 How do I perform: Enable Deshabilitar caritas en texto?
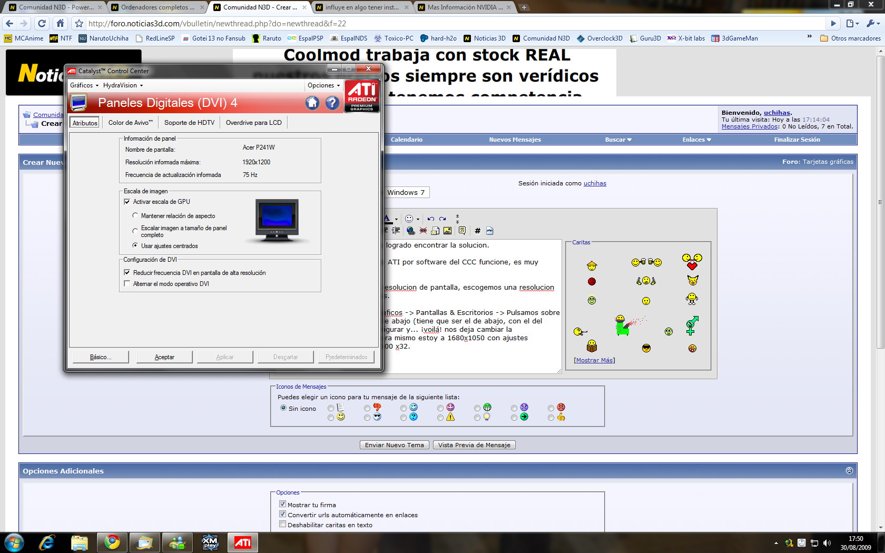(282, 524)
